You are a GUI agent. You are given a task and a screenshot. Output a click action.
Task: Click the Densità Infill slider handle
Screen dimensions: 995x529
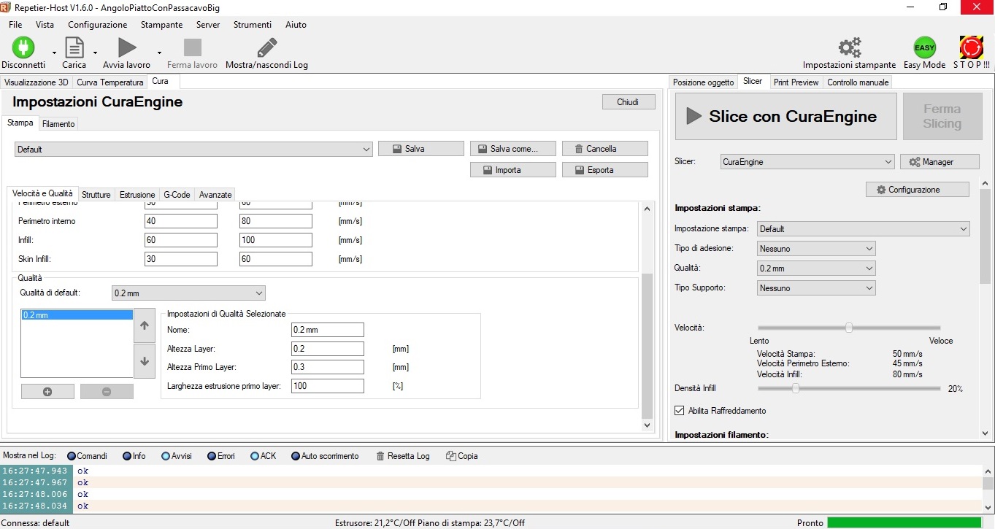[x=795, y=388]
